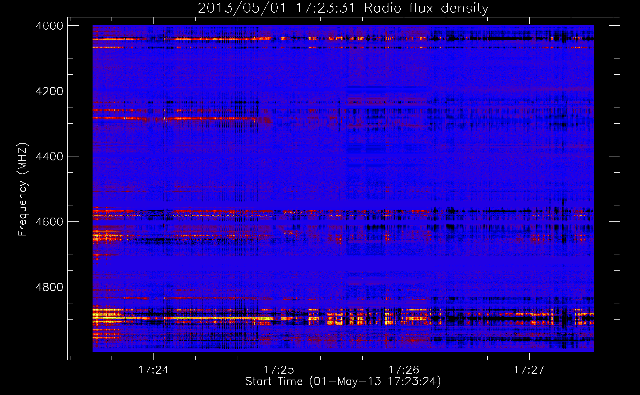The width and height of the screenshot is (640, 395).
Task: Select the 4400 frequency tick label
Action: click(49, 156)
